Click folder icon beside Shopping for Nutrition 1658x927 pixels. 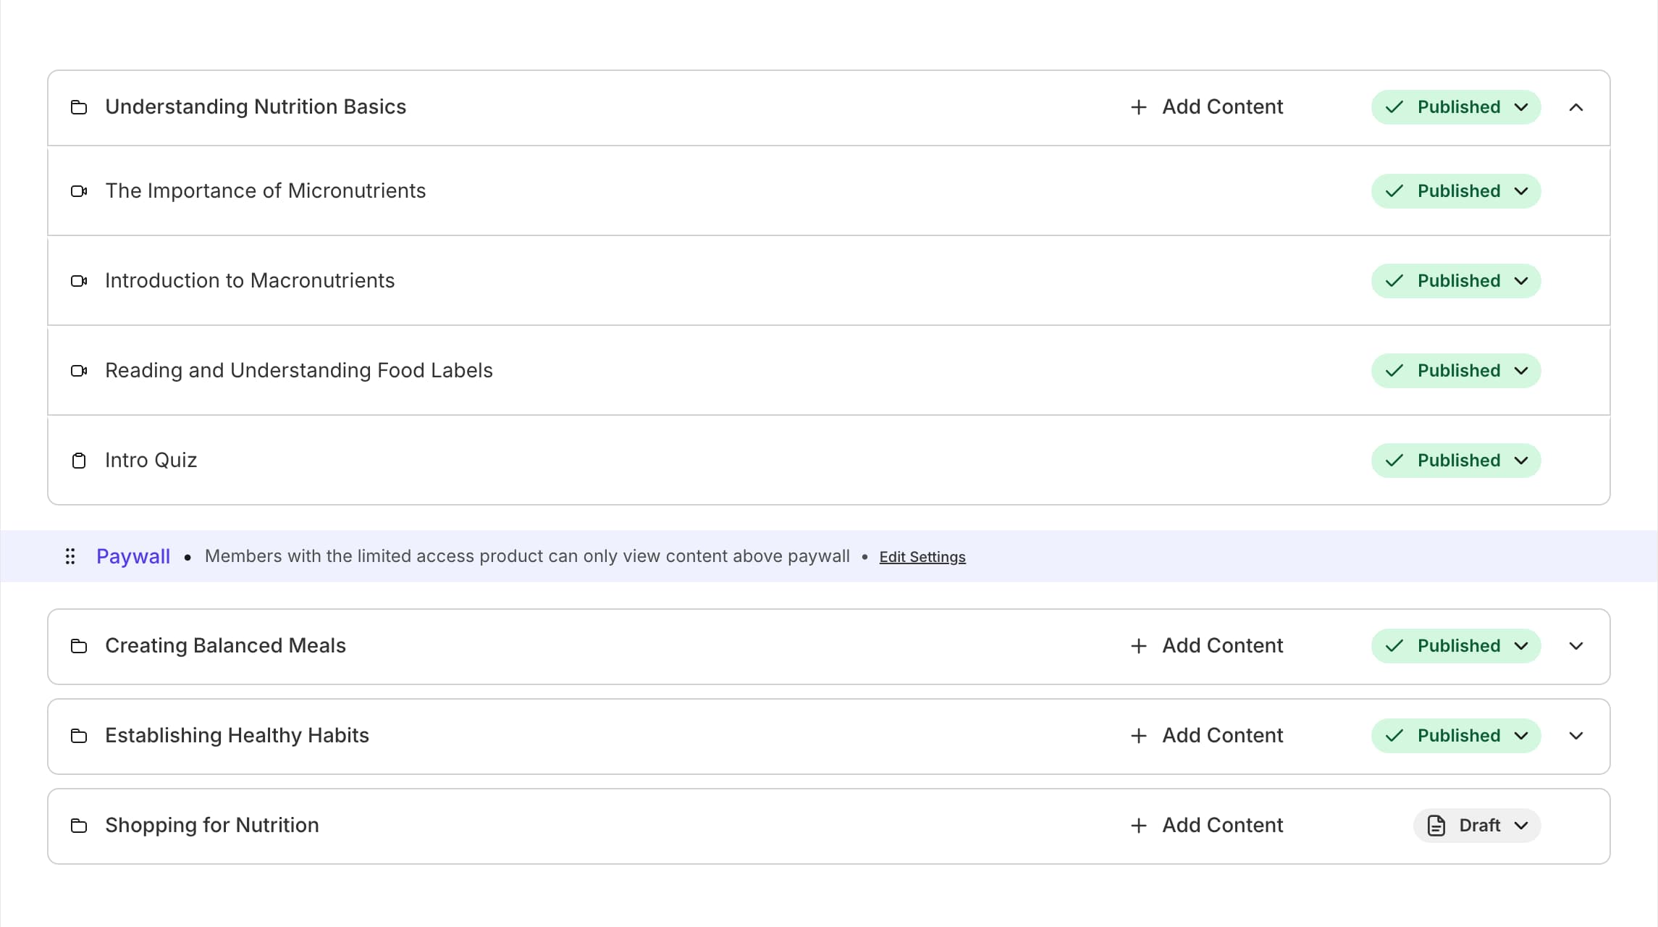pyautogui.click(x=79, y=826)
